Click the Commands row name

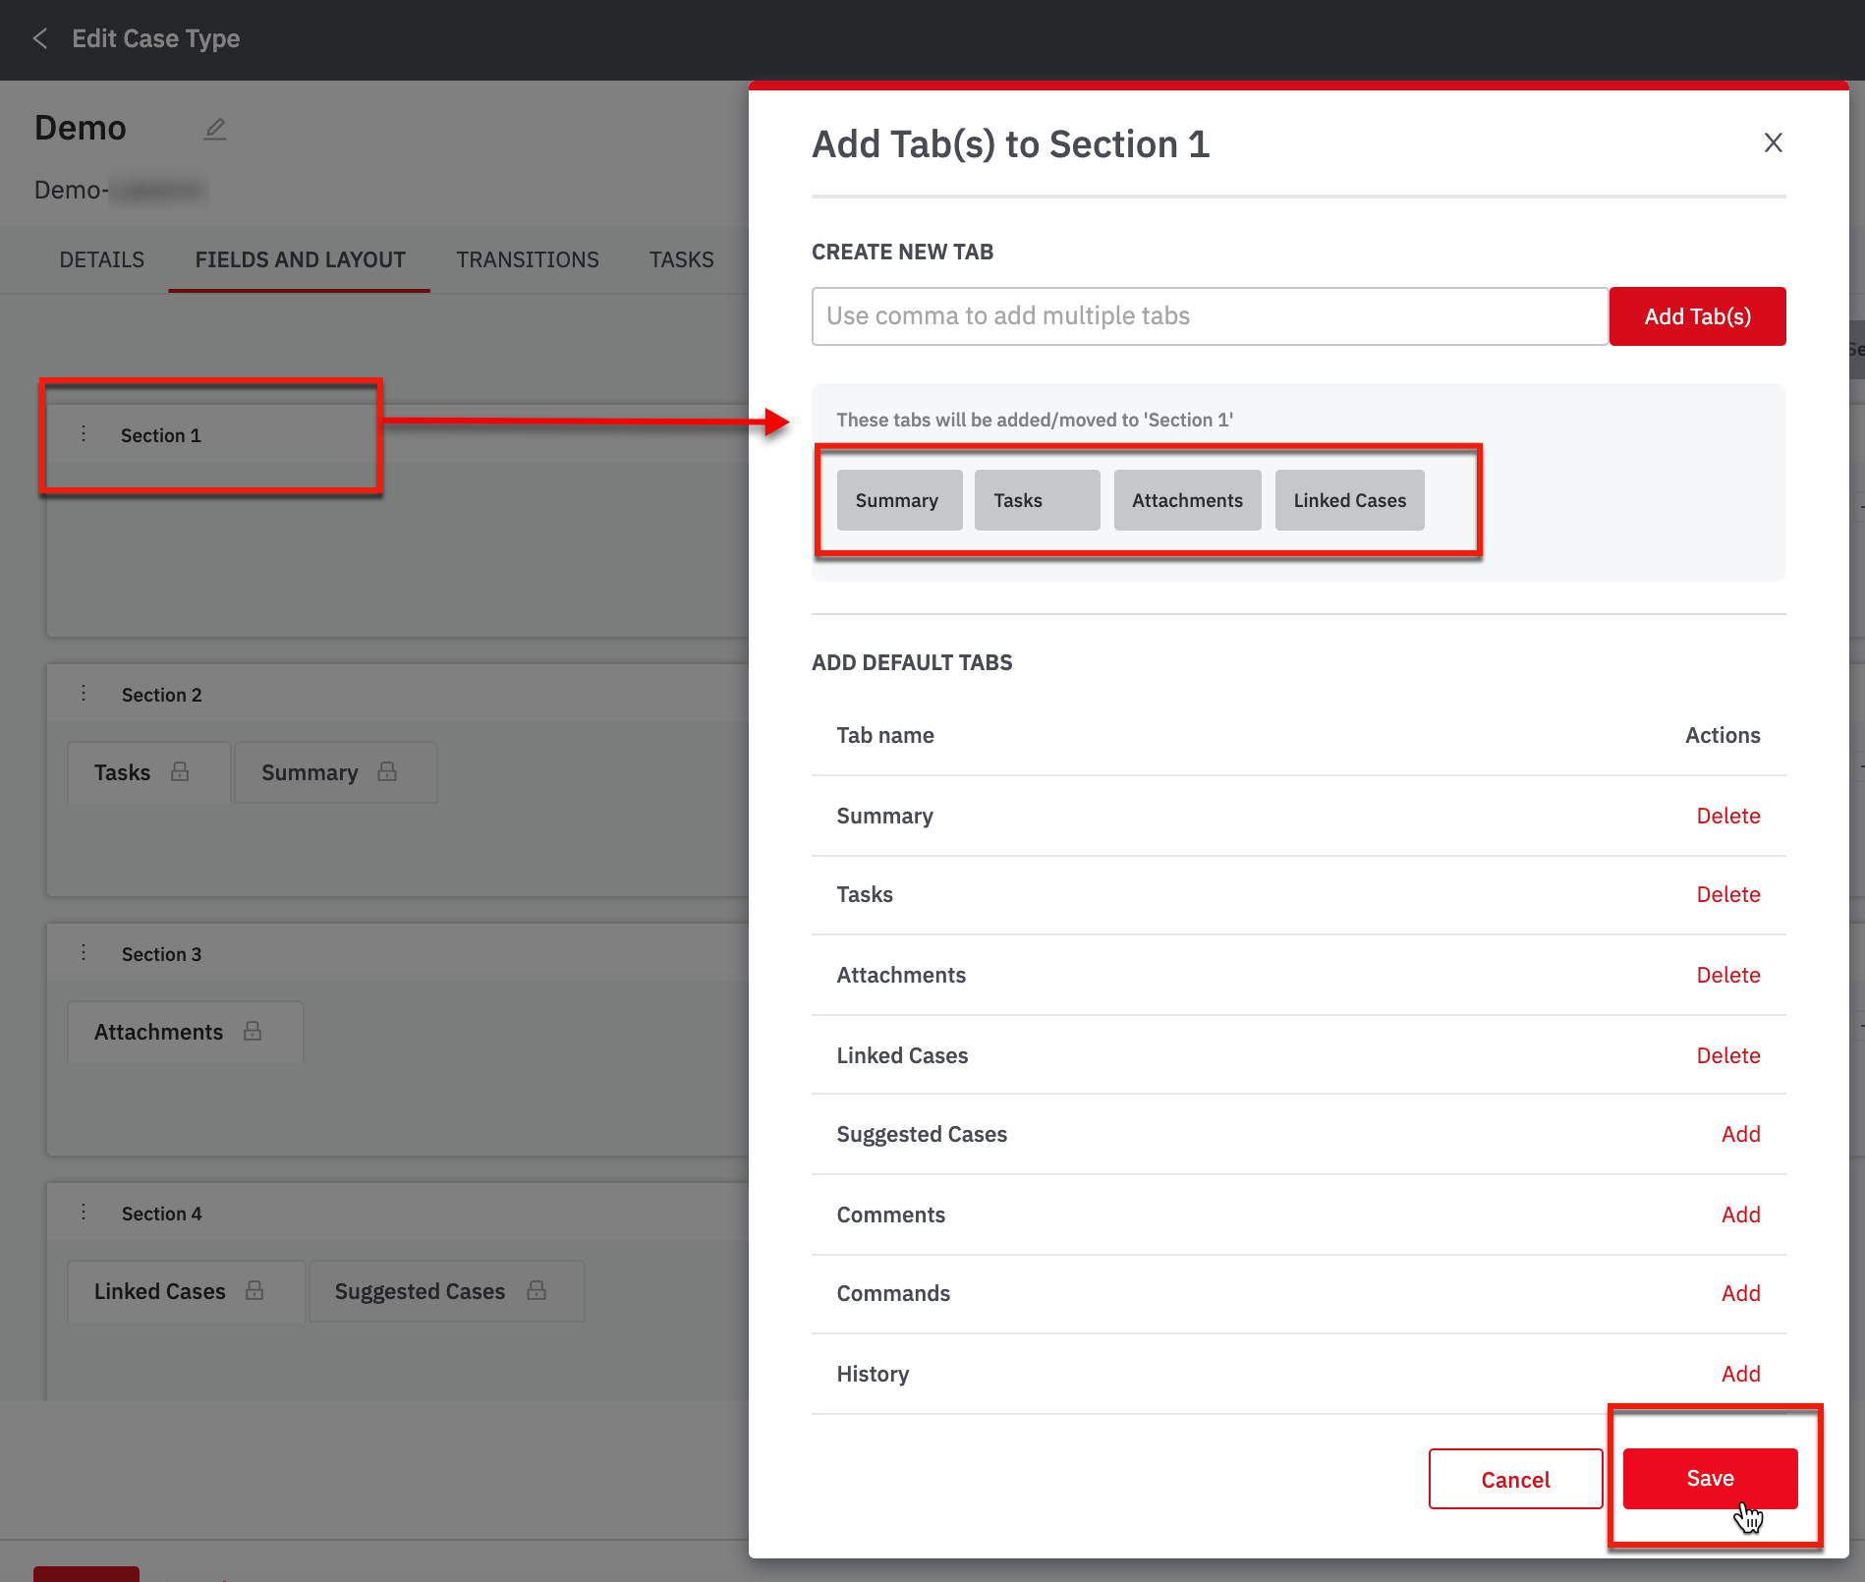893,1293
